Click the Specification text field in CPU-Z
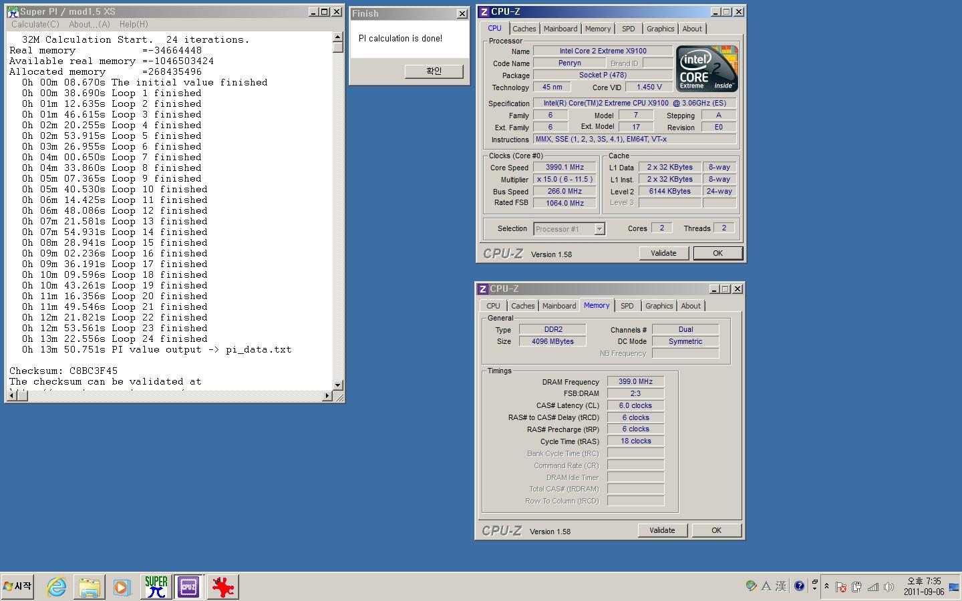This screenshot has height=601, width=962. tap(635, 104)
